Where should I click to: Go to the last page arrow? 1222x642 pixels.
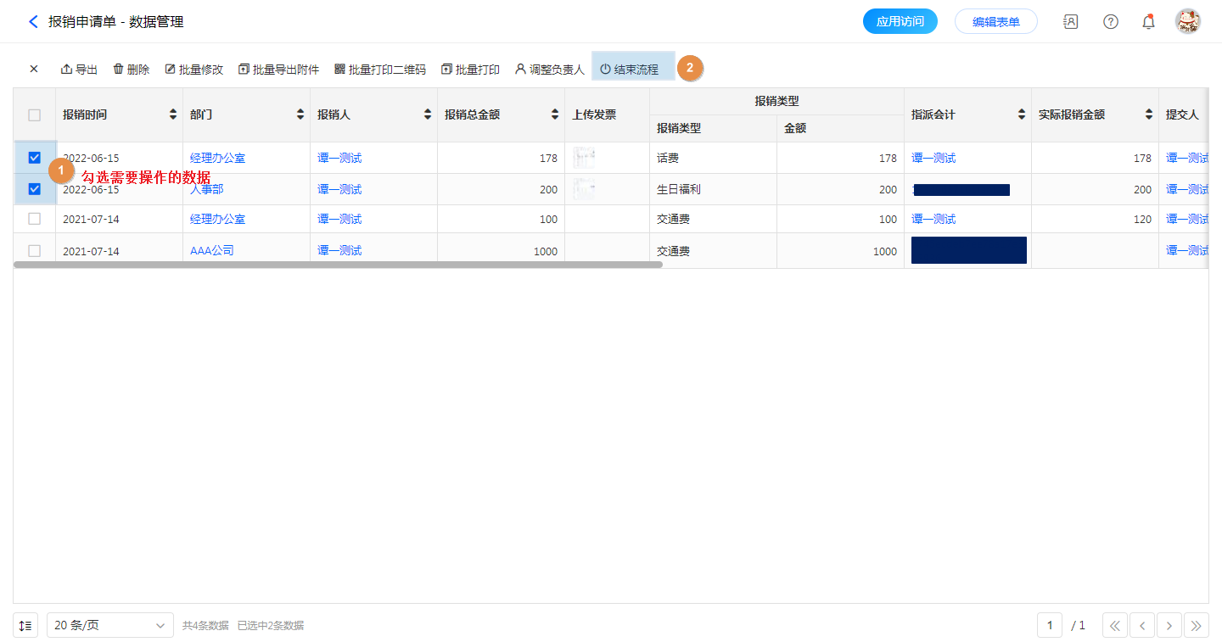tap(1196, 626)
